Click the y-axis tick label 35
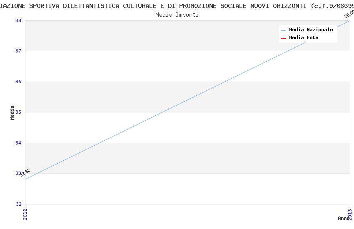The image size is (354, 229). [19, 112]
